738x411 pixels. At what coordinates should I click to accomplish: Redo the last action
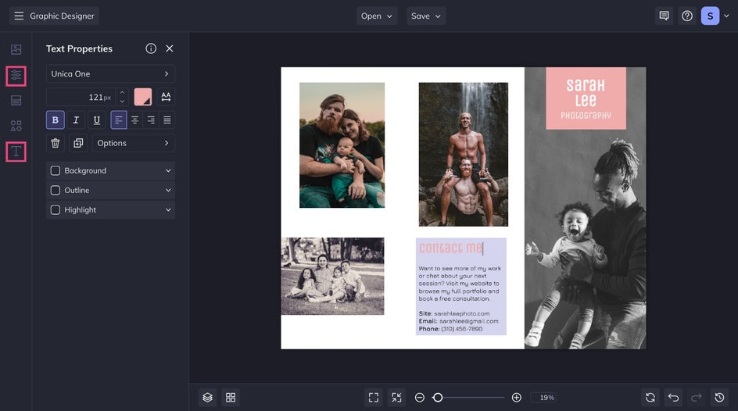click(x=696, y=398)
